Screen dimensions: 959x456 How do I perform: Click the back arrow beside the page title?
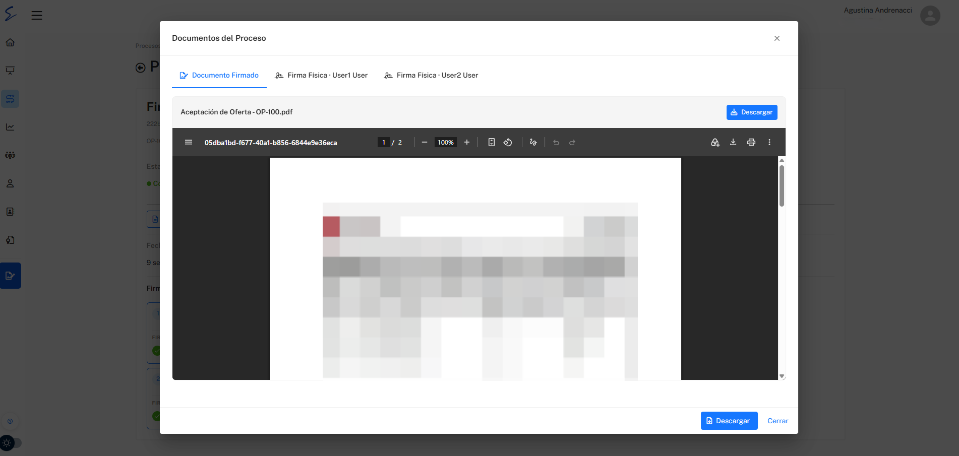(x=141, y=68)
